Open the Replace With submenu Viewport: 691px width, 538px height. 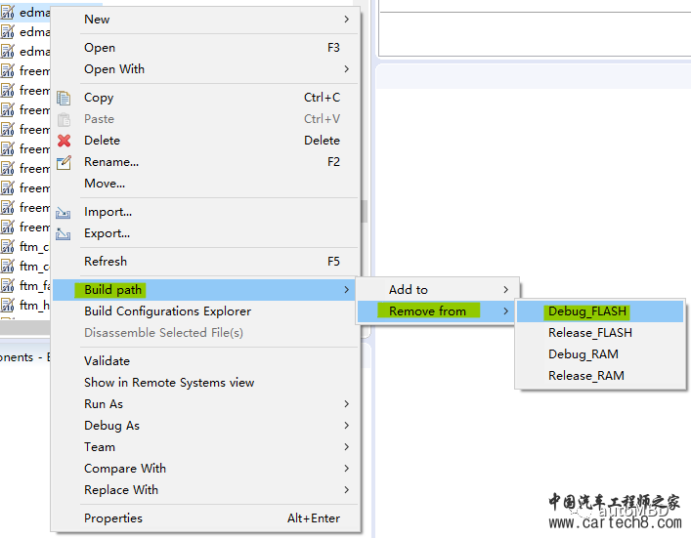206,490
